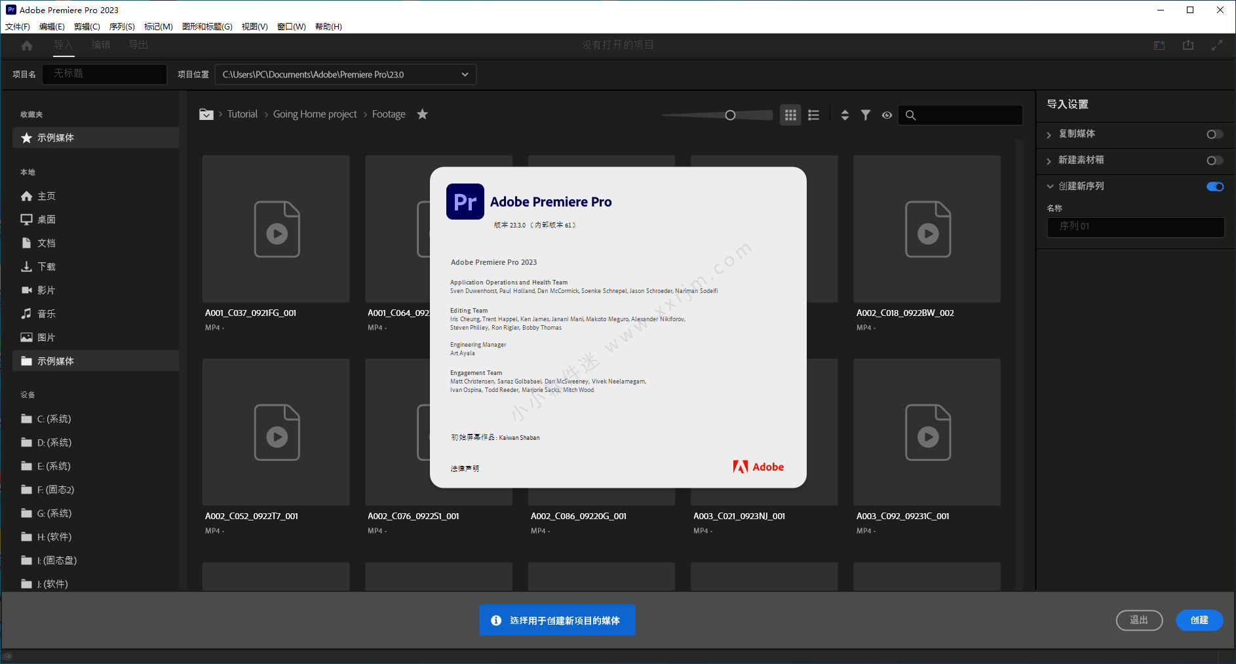Open the 序列(S) menu
1236x664 pixels.
click(122, 27)
